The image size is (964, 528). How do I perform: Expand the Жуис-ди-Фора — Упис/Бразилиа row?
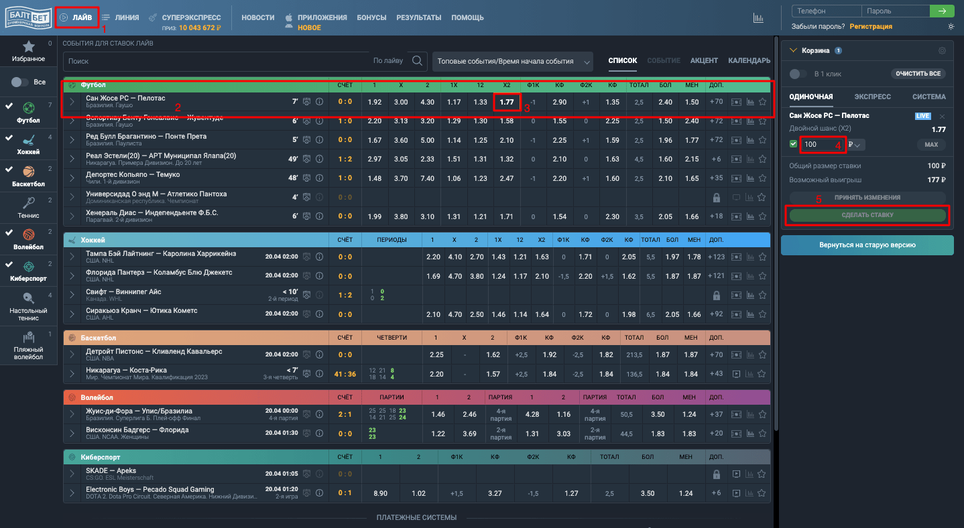(72, 414)
